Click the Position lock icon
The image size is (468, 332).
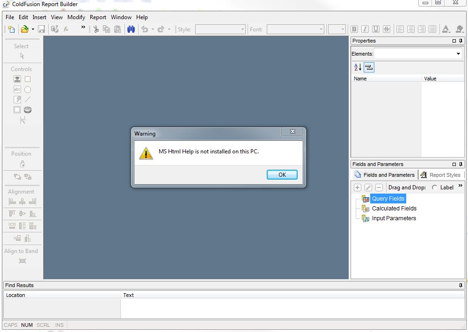pyautogui.click(x=22, y=164)
